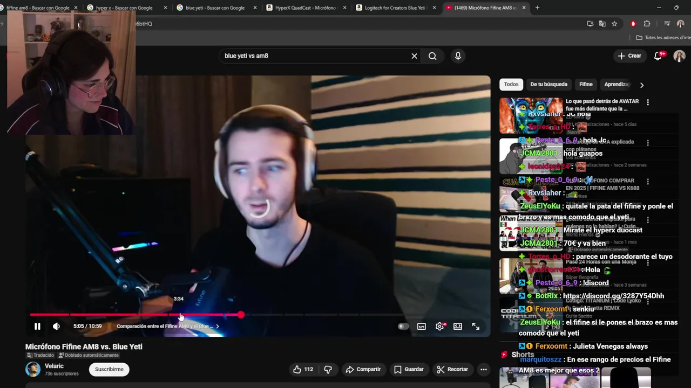The image size is (691, 388).
Task: Show more filter chips with arrow
Action: [x=641, y=85]
